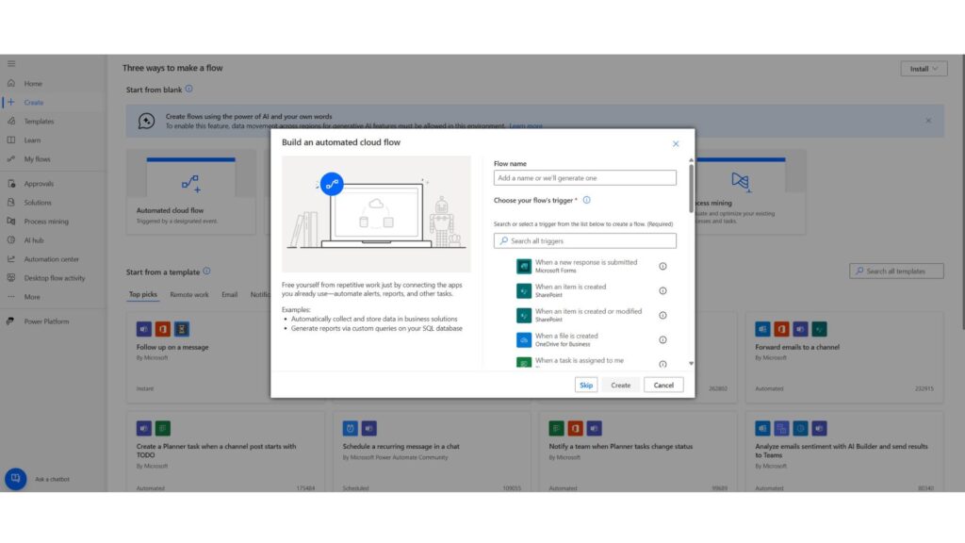Select the Automated cloud flow card
Viewport: 965px width, 543px height.
pos(190,191)
